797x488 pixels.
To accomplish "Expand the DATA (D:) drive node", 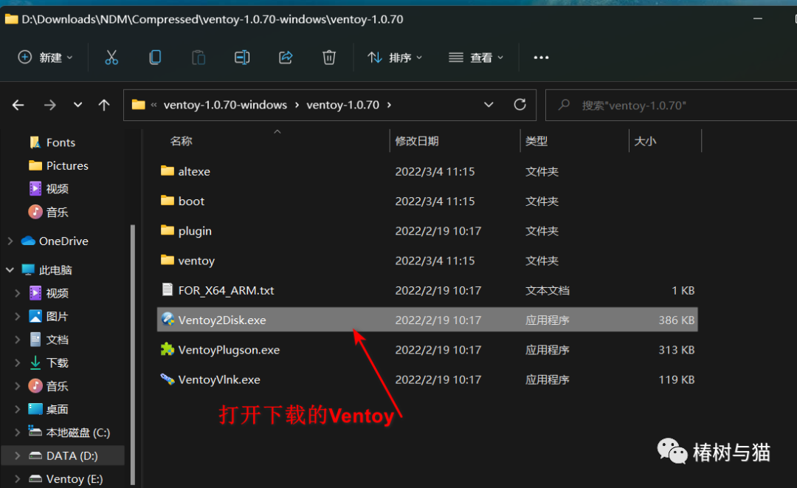I will click(17, 456).
